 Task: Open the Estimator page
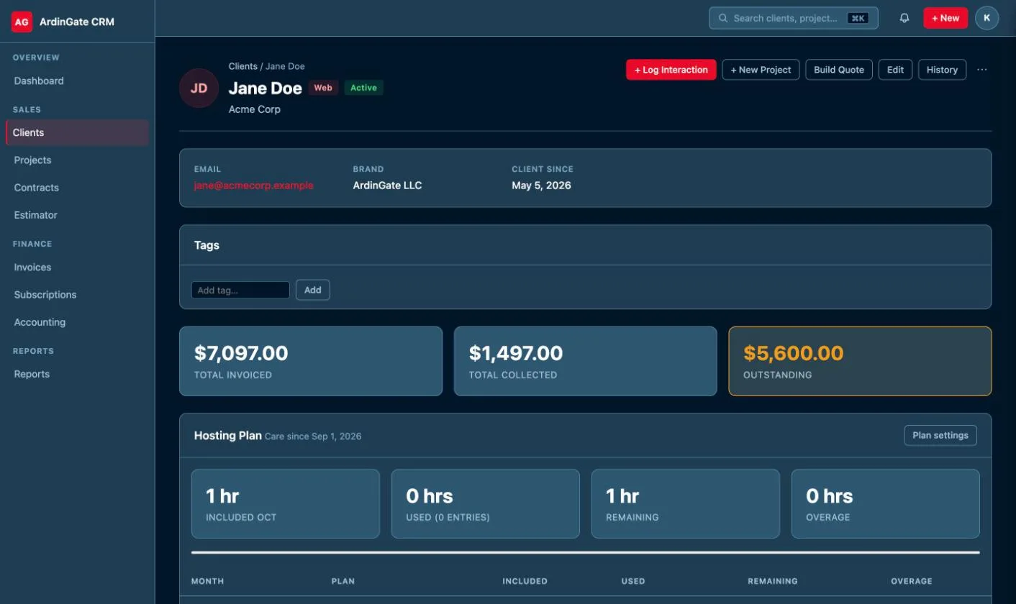click(77, 214)
